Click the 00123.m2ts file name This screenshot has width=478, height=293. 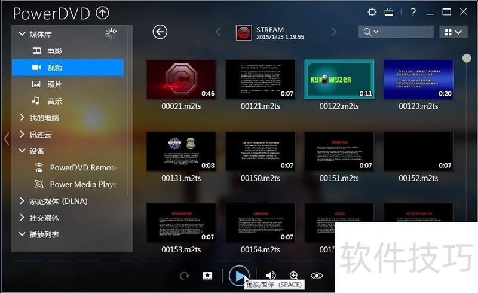[418, 106]
